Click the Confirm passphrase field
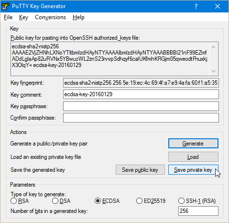Screen dimensions: 229x223 coord(141,118)
